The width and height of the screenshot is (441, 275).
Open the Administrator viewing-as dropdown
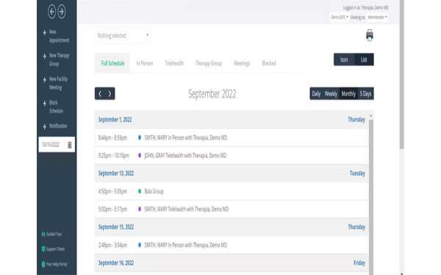click(377, 17)
